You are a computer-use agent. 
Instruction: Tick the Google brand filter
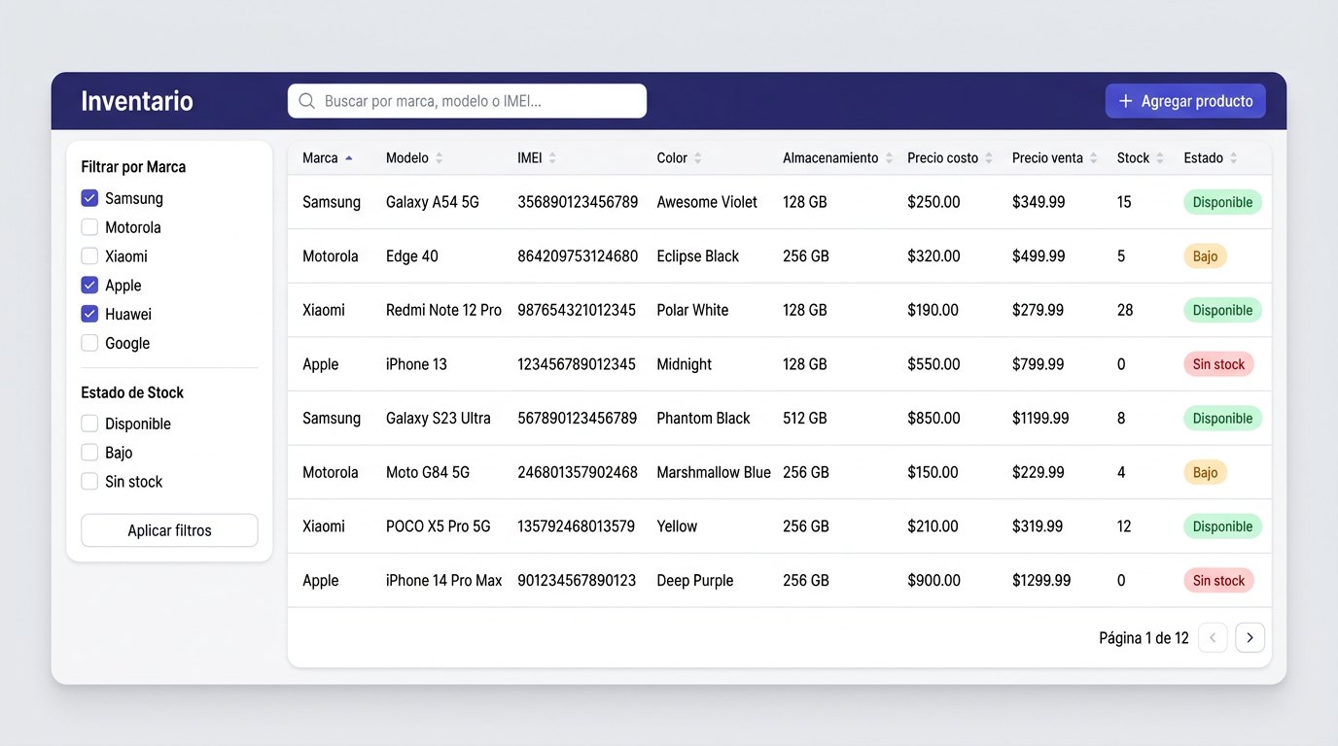[x=89, y=343]
